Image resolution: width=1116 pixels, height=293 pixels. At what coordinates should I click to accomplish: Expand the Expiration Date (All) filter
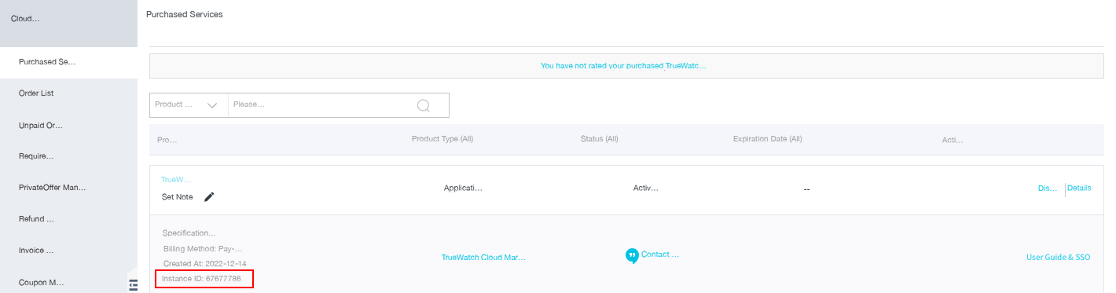point(767,139)
